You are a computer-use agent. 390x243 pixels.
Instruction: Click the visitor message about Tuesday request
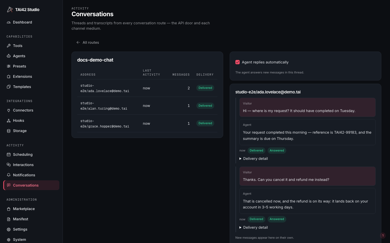tap(307, 107)
